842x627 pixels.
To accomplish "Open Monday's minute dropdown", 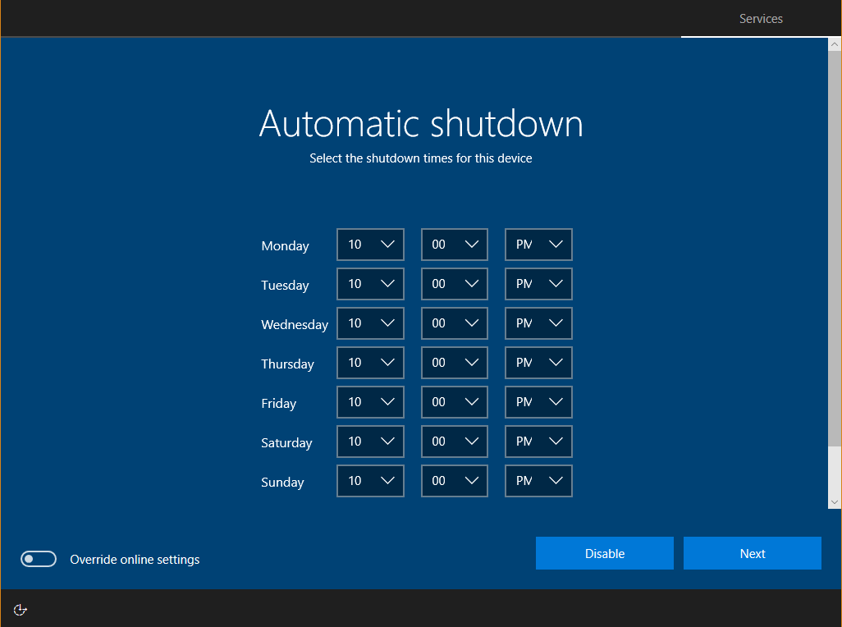I will (454, 245).
